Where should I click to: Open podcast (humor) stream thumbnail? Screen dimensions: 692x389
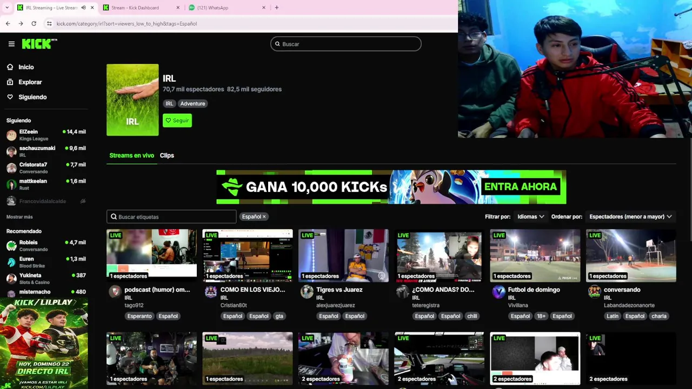pyautogui.click(x=151, y=255)
